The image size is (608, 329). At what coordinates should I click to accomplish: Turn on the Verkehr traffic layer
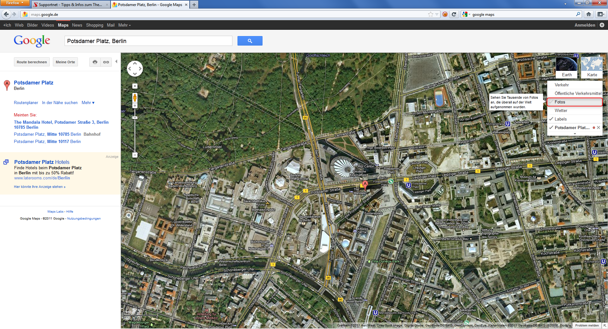tap(562, 85)
